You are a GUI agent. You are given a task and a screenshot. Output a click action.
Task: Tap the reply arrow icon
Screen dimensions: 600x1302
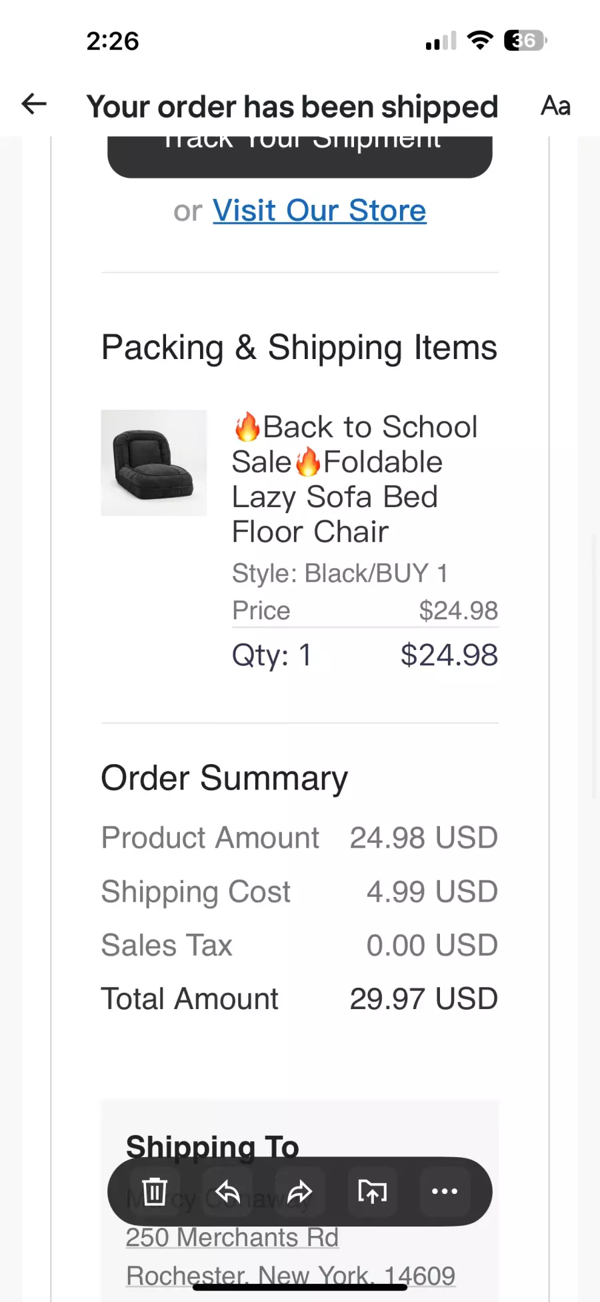tap(227, 1192)
